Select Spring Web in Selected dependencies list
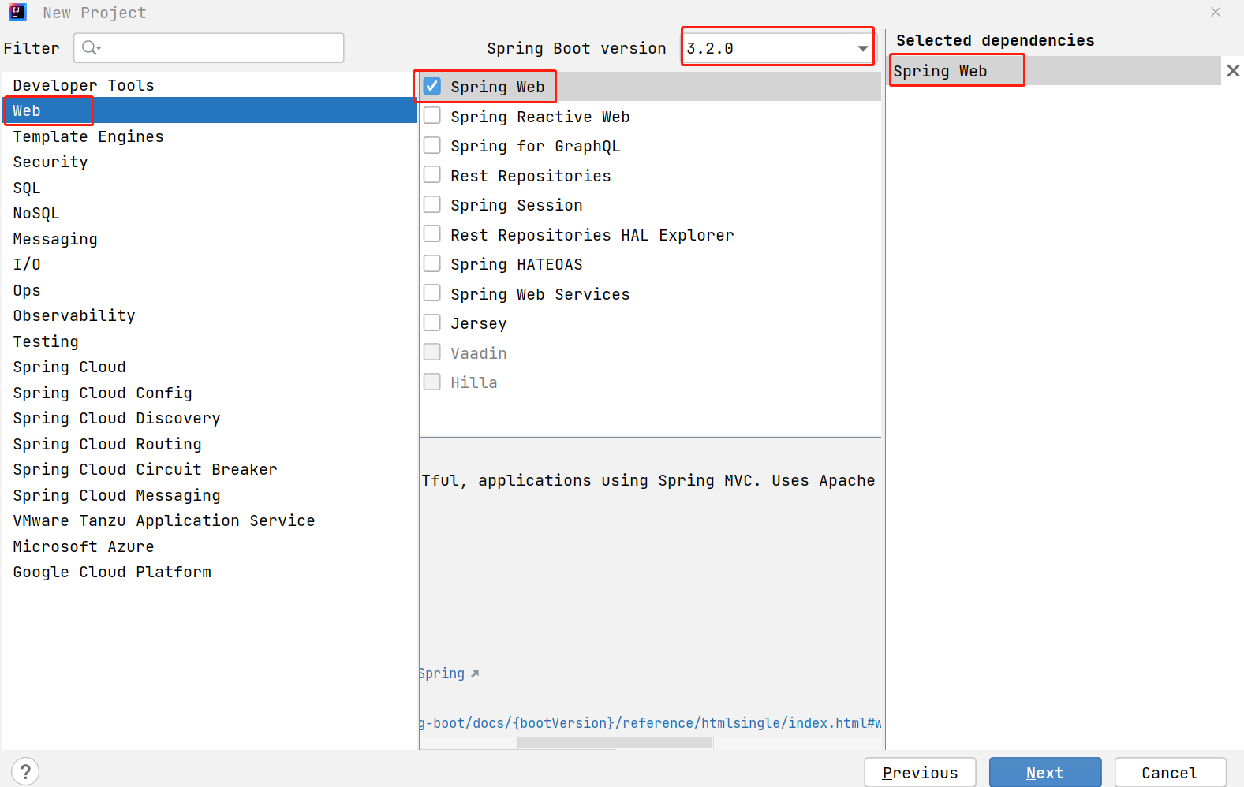The height and width of the screenshot is (787, 1244). tap(1055, 71)
